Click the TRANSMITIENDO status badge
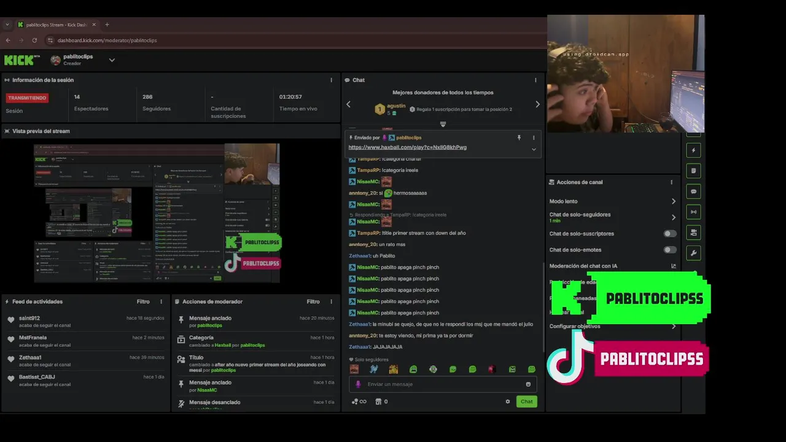This screenshot has width=786, height=442. 27,98
